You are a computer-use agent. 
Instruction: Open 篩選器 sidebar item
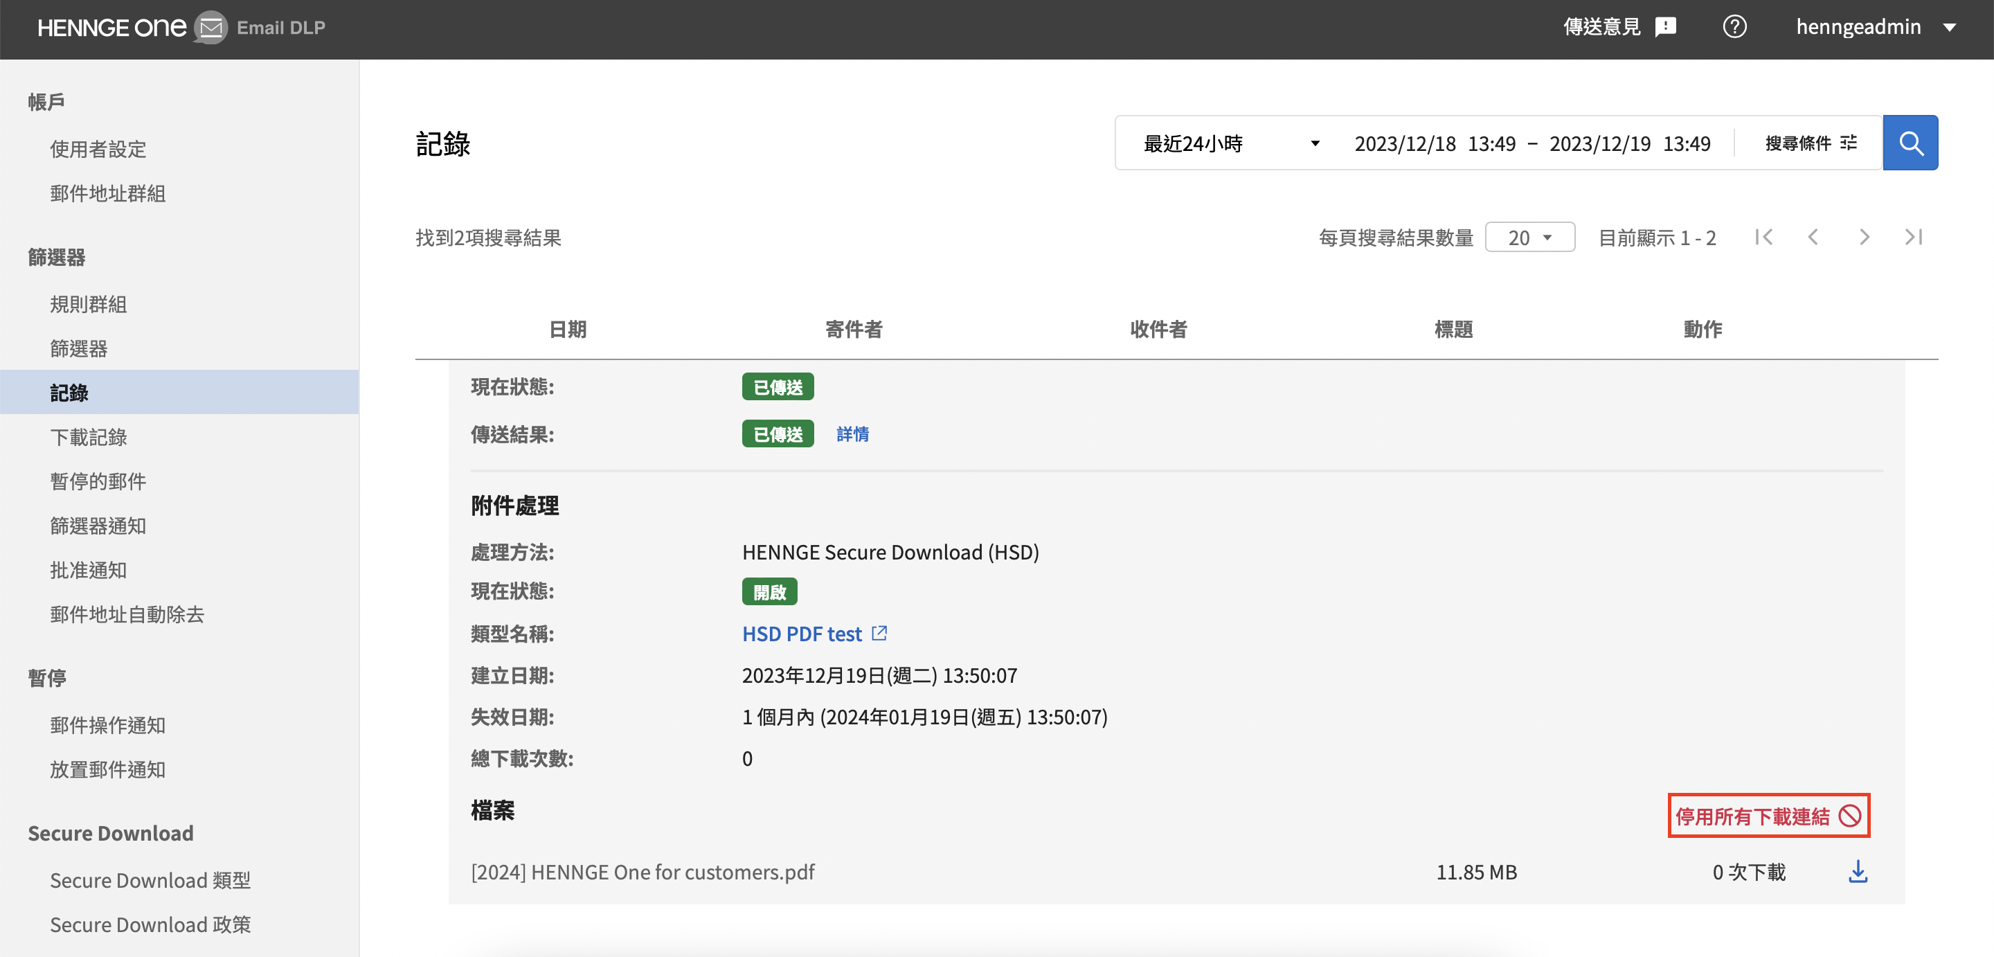coord(78,348)
